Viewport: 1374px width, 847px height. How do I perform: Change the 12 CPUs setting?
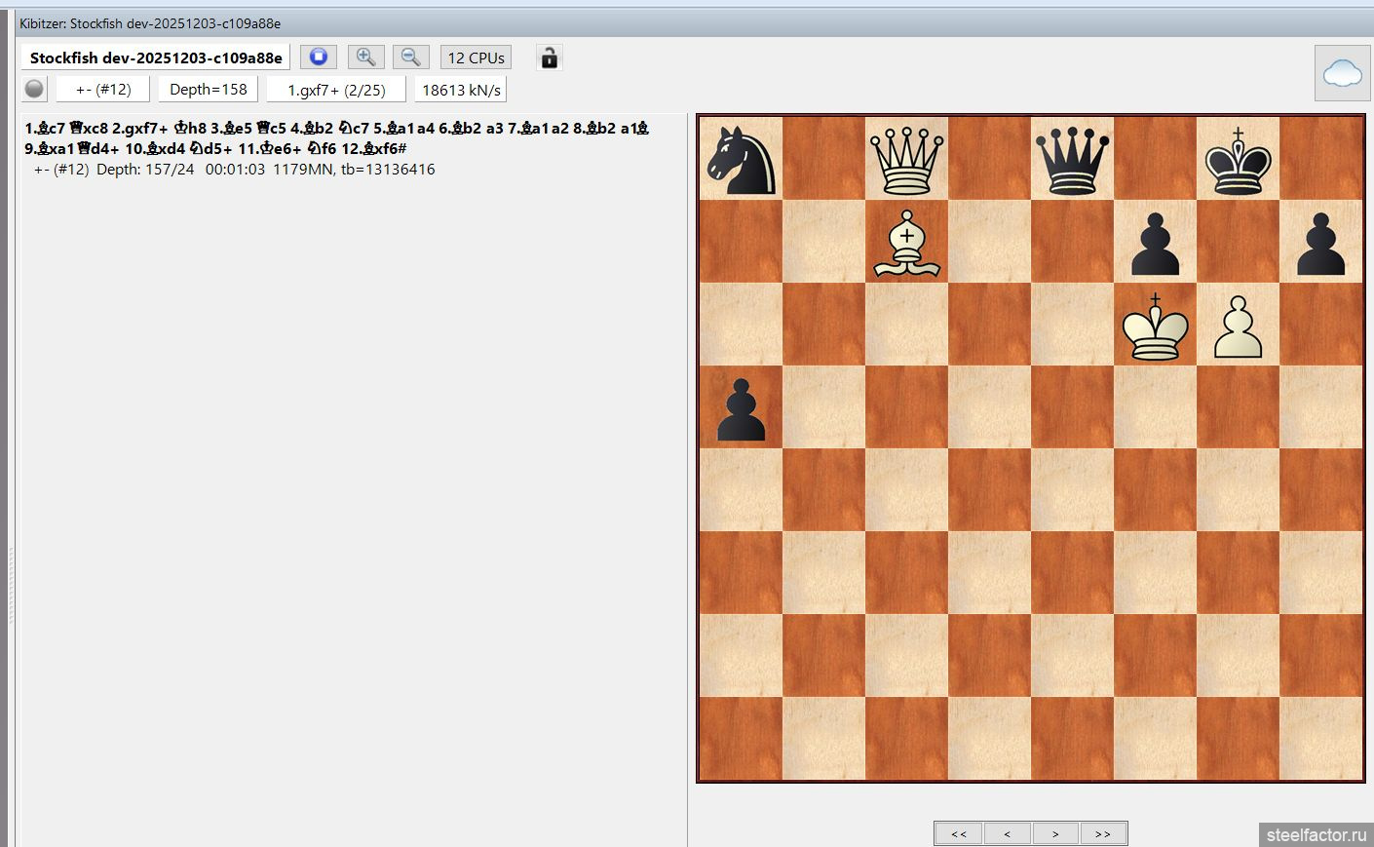[x=476, y=58]
